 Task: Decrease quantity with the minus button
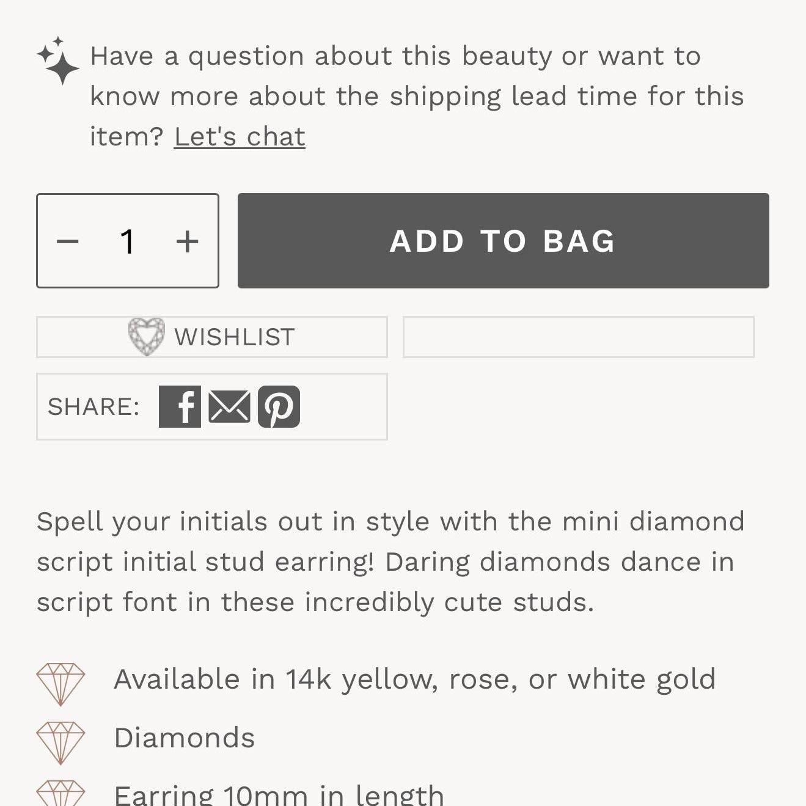click(x=68, y=241)
